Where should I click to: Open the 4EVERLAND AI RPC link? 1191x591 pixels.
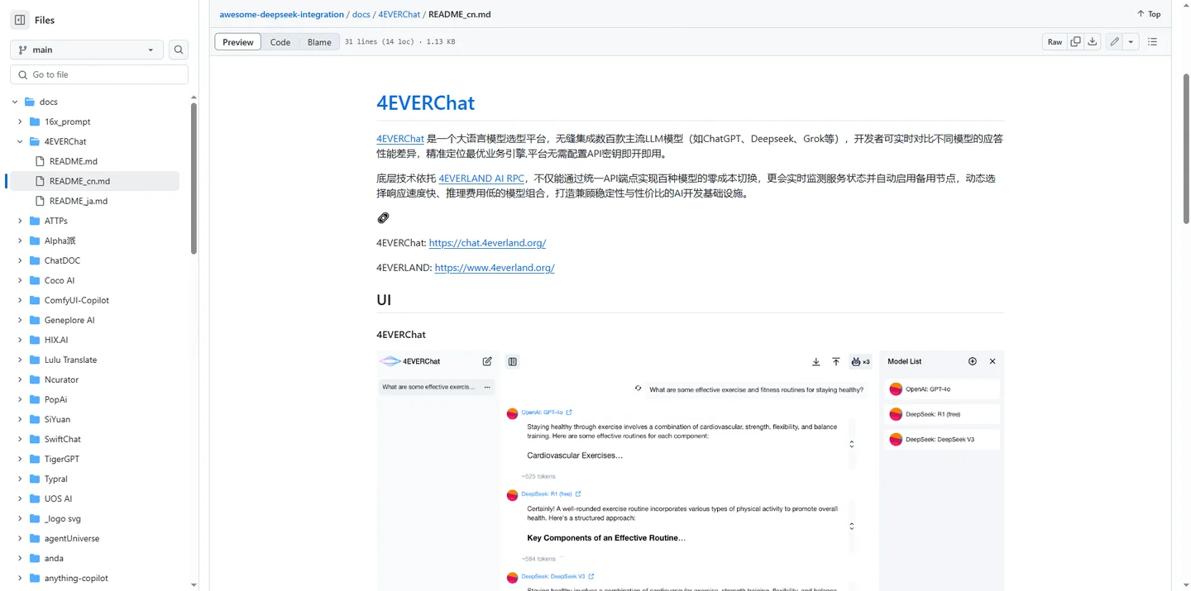point(481,179)
